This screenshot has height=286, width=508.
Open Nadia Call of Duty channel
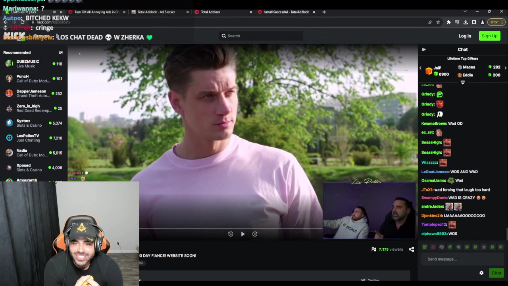click(x=34, y=153)
